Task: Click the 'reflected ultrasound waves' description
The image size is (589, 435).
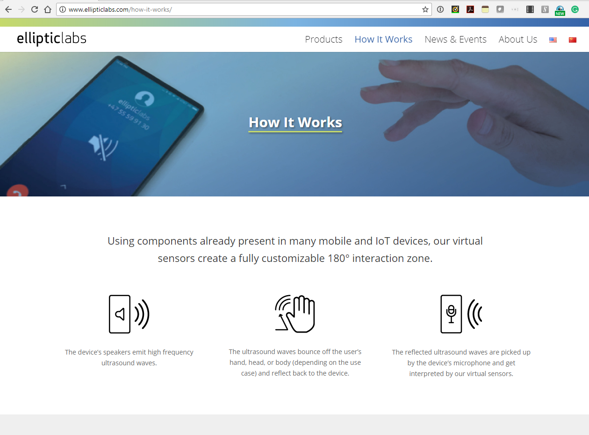Action: [461, 363]
